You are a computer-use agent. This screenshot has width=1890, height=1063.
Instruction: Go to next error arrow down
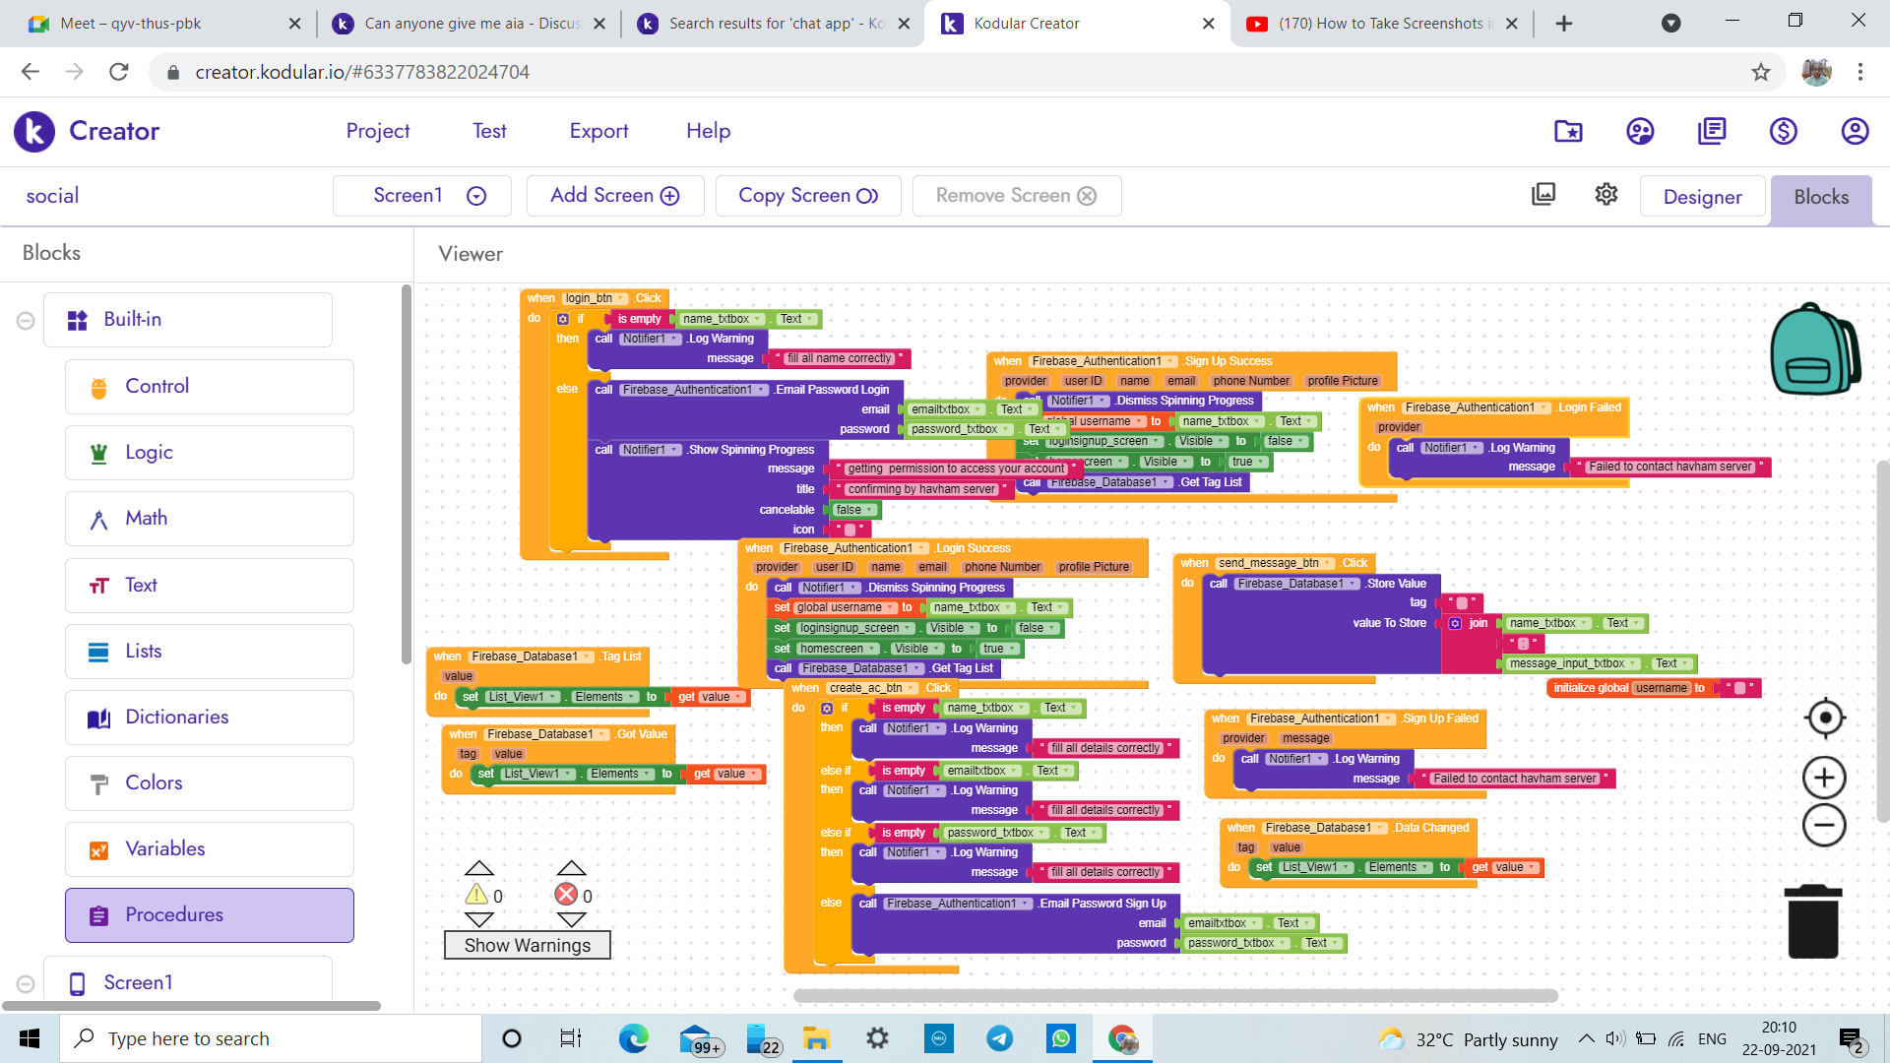571,919
